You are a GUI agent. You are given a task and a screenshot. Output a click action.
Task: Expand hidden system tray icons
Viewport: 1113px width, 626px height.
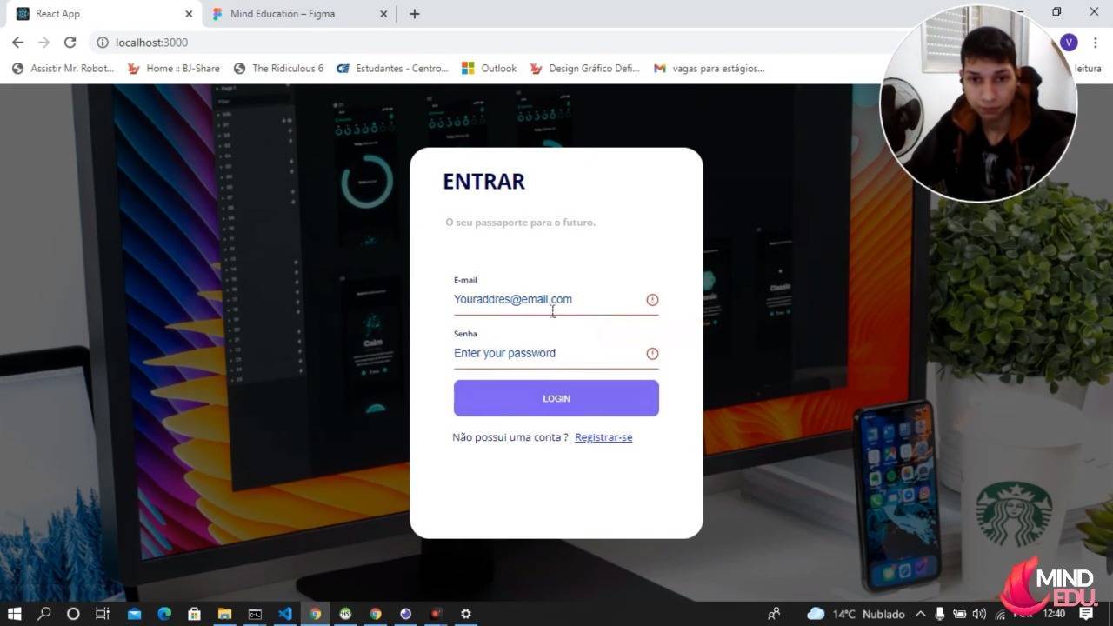920,614
